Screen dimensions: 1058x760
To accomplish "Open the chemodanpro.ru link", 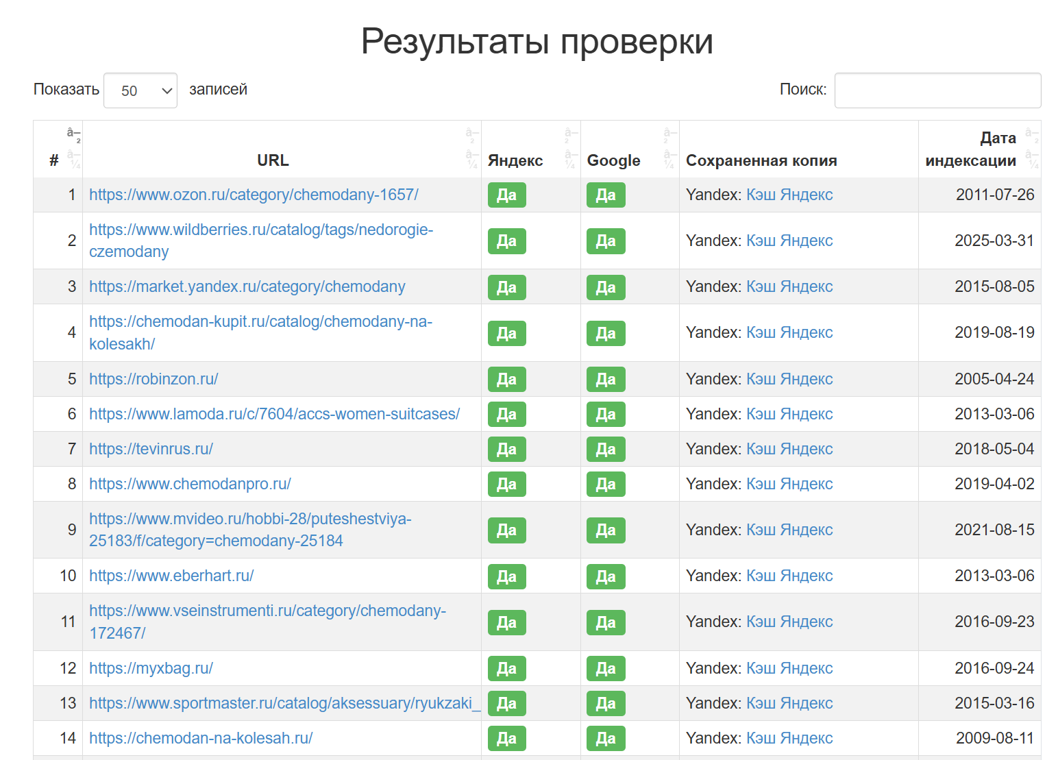I will [190, 484].
